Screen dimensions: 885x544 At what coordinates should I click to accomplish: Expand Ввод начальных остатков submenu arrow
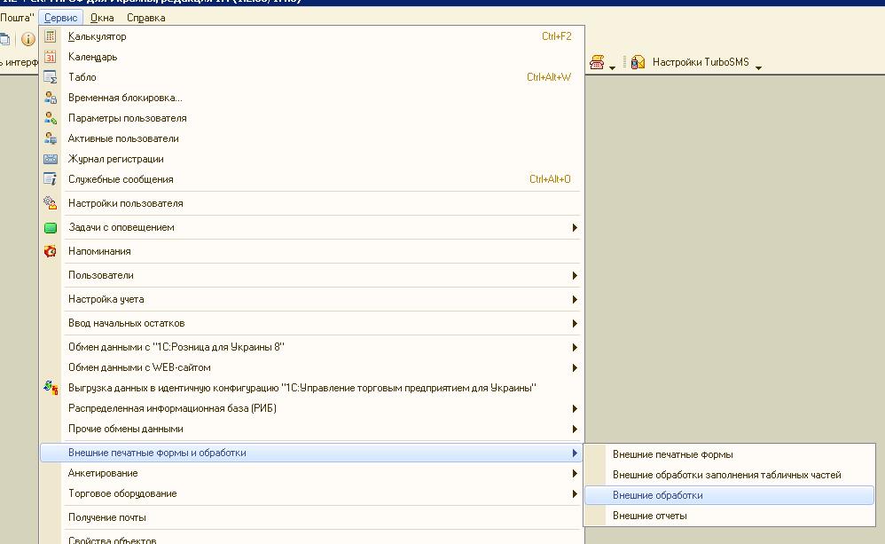pyautogui.click(x=574, y=323)
